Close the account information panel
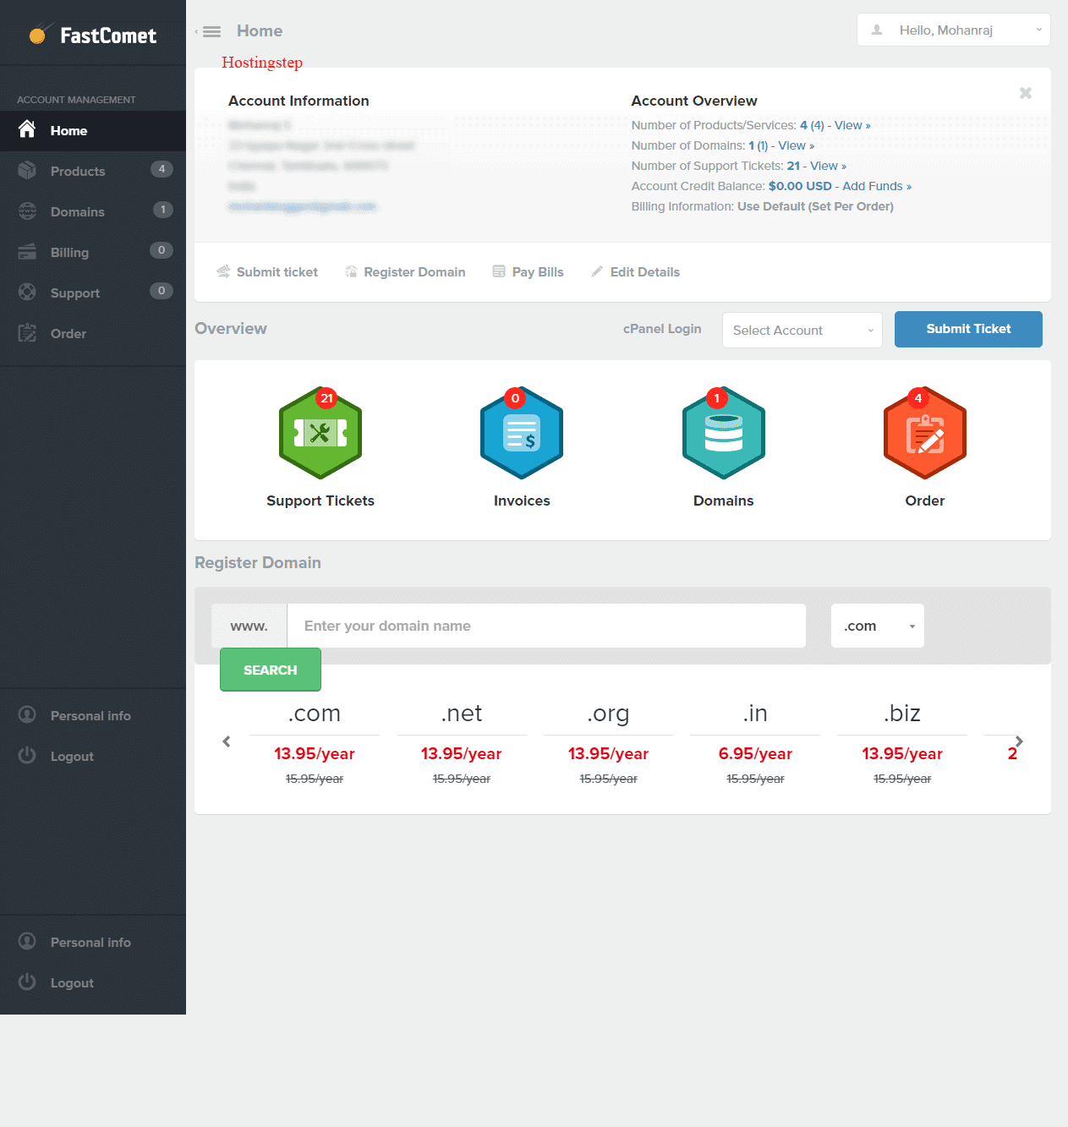 [x=1026, y=93]
